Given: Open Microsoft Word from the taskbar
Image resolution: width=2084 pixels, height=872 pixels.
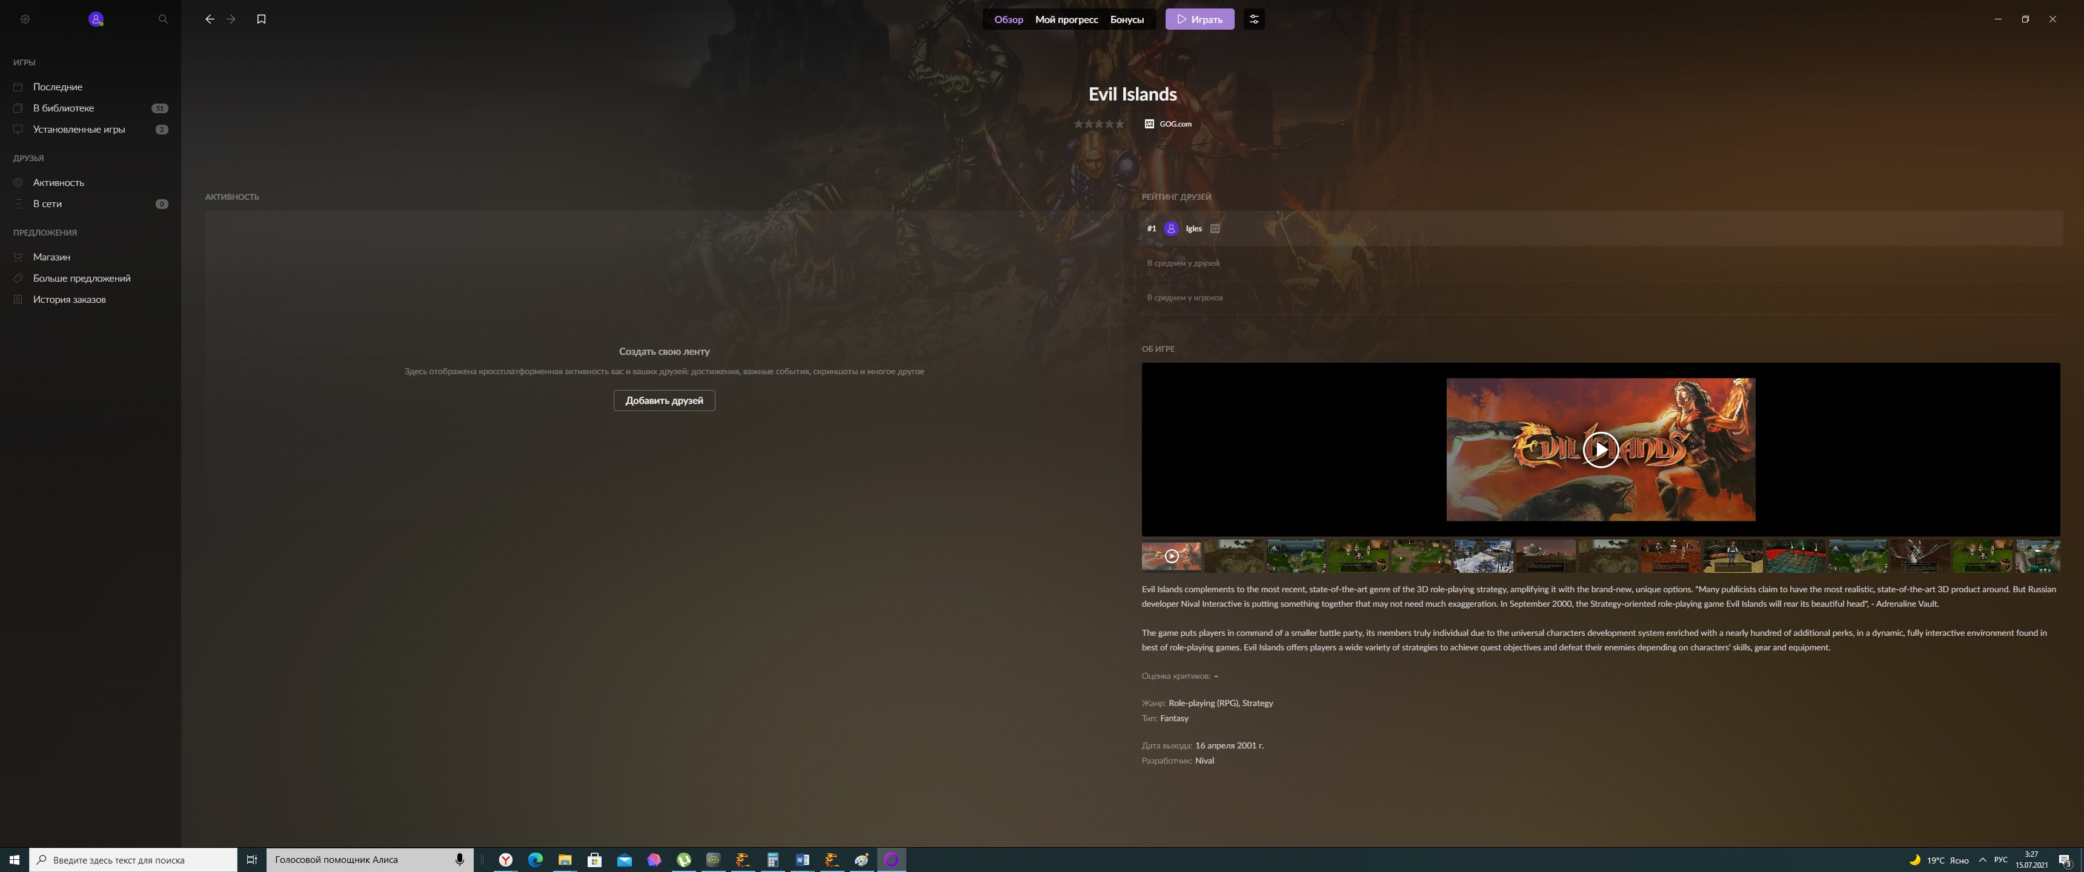Looking at the screenshot, I should pos(803,860).
